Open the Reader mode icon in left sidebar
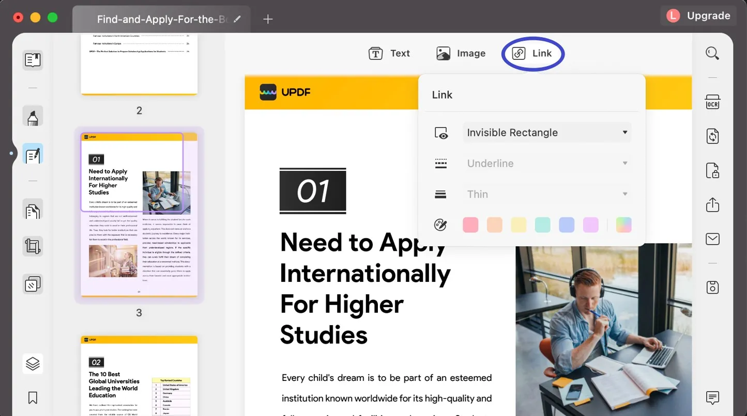This screenshot has height=416, width=747. (x=33, y=60)
